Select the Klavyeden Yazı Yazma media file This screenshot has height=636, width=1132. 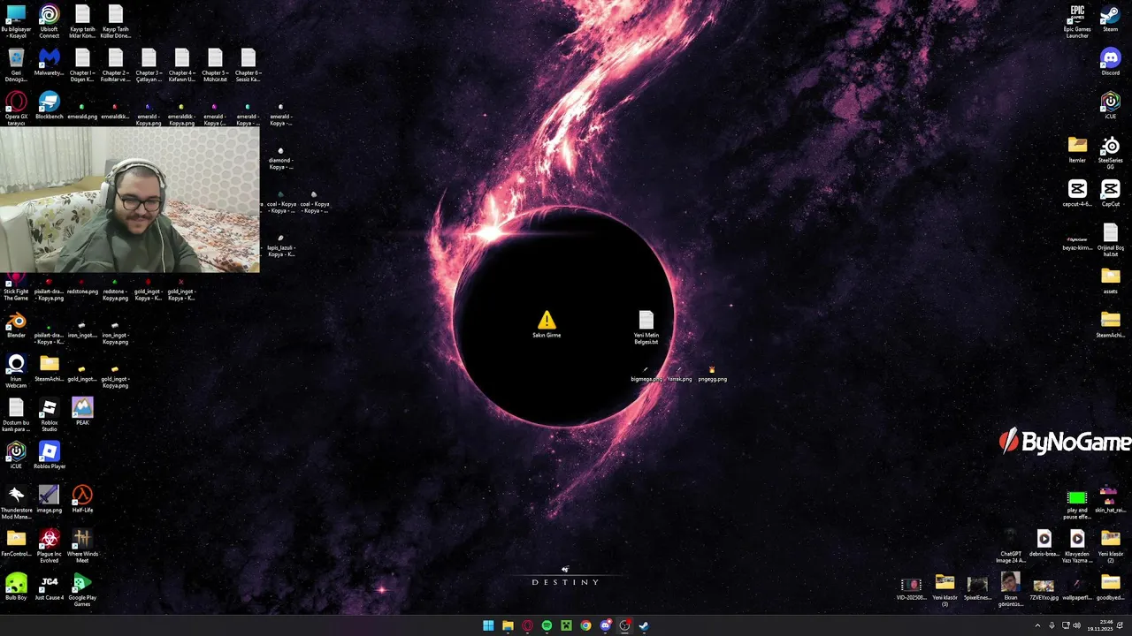pos(1077,546)
